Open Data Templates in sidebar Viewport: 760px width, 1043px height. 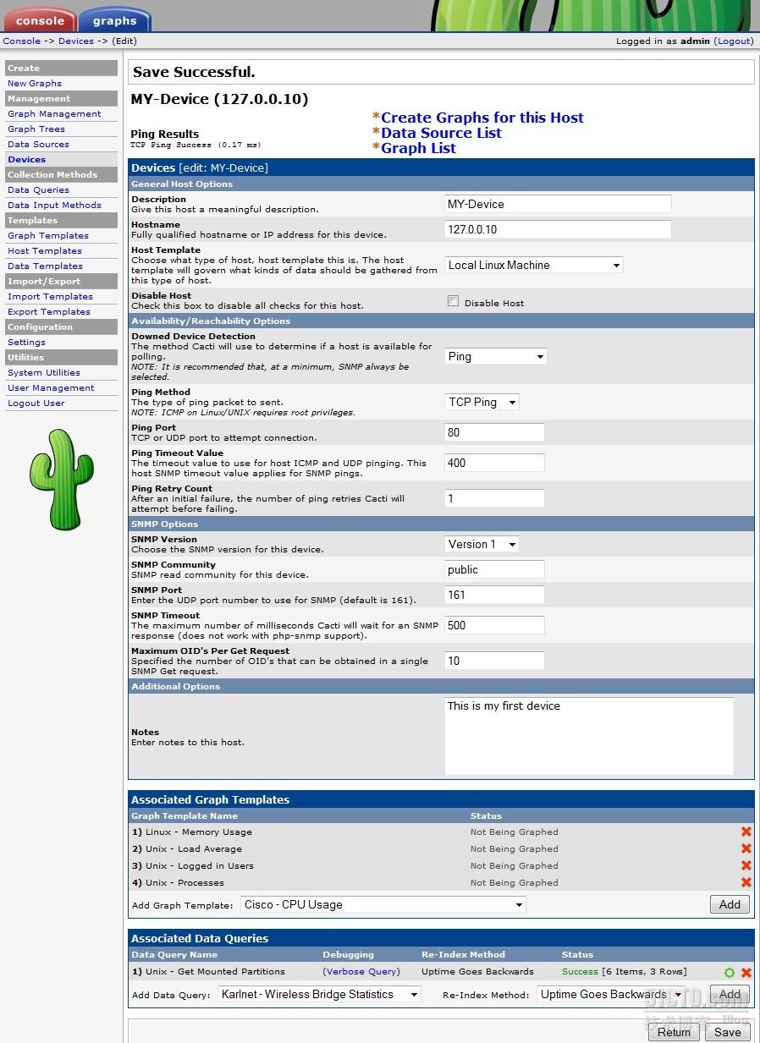tap(45, 266)
